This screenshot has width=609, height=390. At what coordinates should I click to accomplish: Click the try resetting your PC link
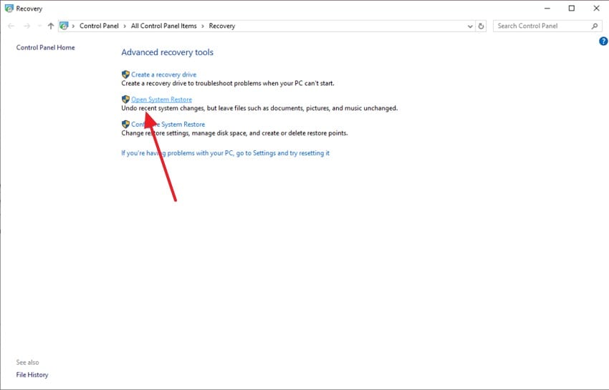coord(225,153)
